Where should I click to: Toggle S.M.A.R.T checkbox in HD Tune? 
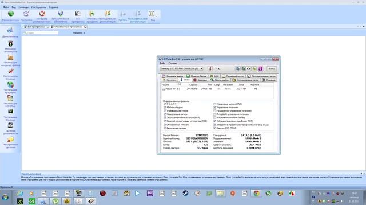[x=165, y=104]
